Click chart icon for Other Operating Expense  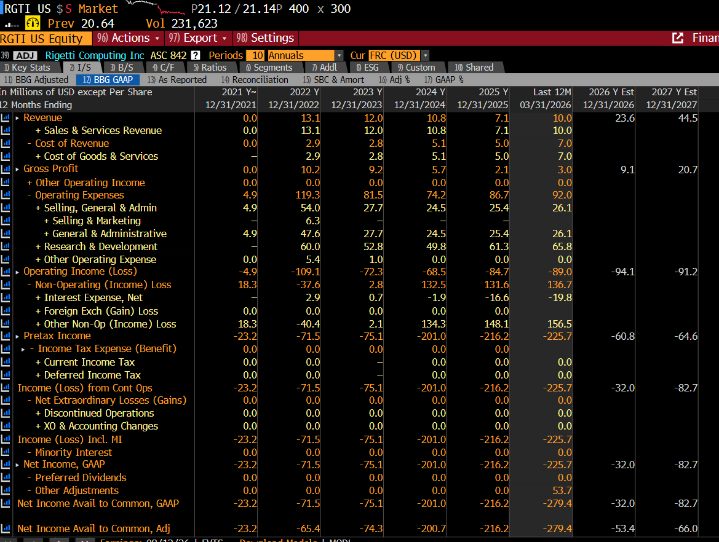(6, 259)
